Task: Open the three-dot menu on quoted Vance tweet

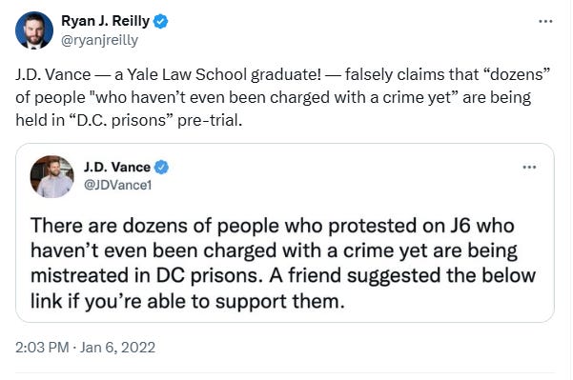Action: coord(529,168)
